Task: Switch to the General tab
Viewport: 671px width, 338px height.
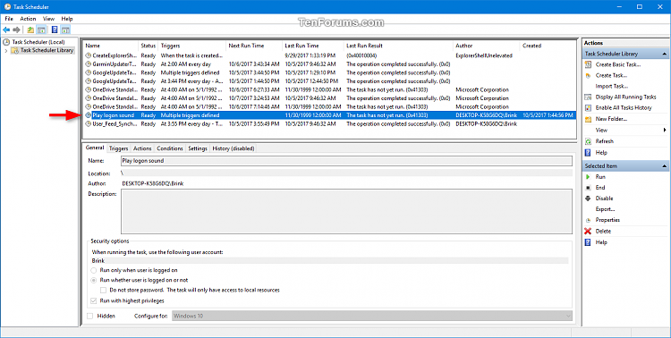Action: click(x=95, y=148)
